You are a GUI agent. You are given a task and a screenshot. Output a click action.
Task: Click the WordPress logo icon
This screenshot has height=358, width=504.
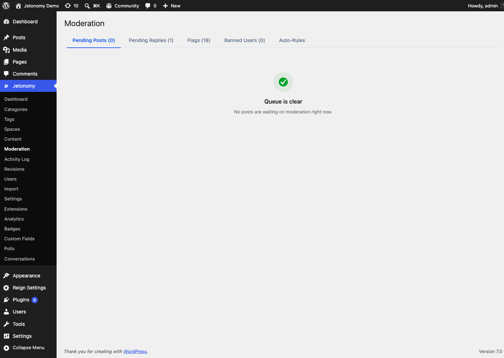(x=6, y=6)
